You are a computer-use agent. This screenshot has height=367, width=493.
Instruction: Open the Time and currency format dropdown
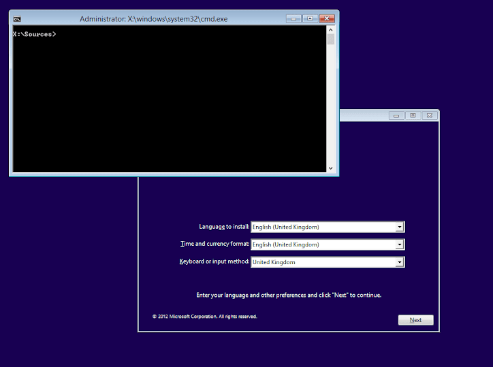(x=399, y=244)
